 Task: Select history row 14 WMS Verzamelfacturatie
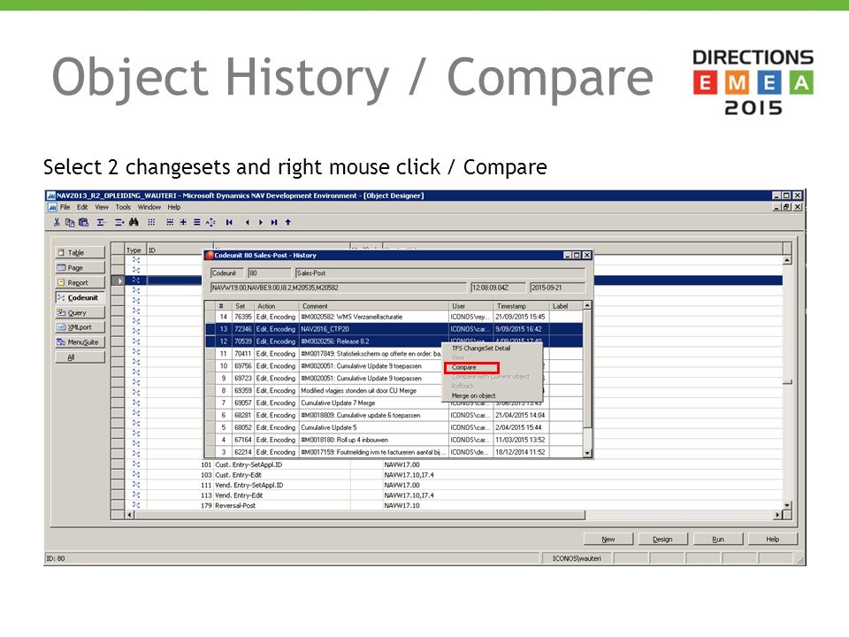(x=394, y=317)
